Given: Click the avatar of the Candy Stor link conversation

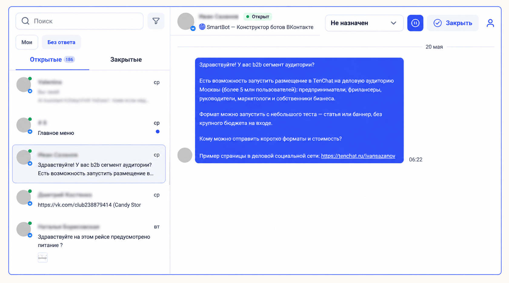Looking at the screenshot, I should point(24,197).
